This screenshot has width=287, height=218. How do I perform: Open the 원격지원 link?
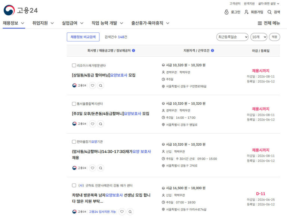coord(249,3)
